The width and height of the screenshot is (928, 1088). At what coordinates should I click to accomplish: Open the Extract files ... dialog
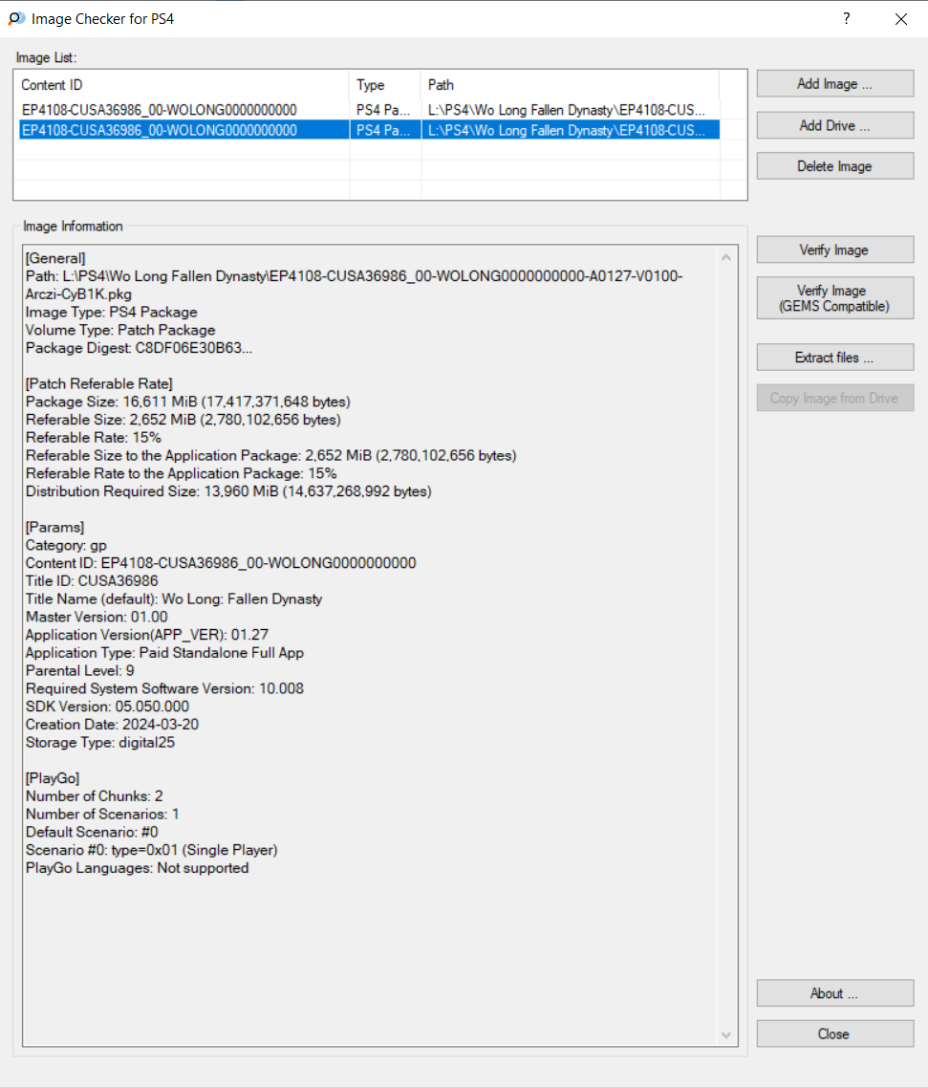point(835,358)
